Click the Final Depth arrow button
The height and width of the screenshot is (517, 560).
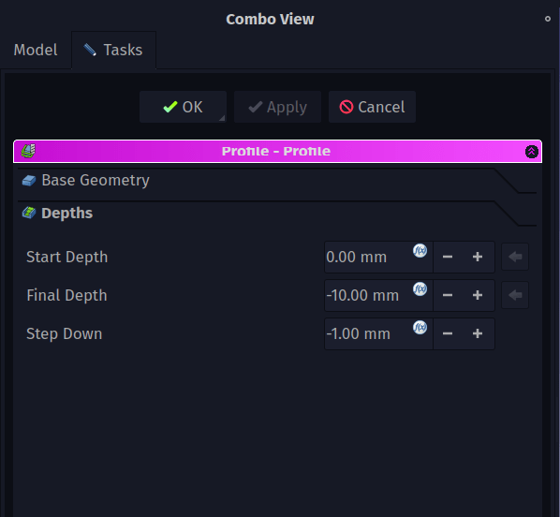coord(515,295)
